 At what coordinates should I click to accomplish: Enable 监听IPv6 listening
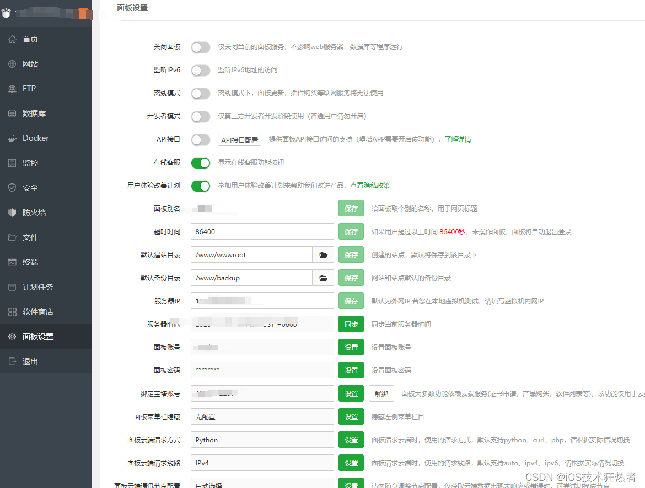pyautogui.click(x=201, y=71)
